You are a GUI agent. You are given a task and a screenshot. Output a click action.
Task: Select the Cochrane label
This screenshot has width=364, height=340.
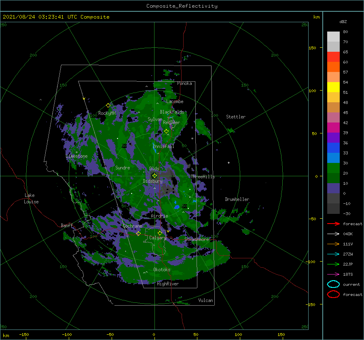point(132,226)
